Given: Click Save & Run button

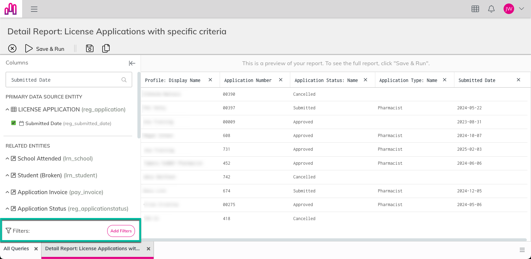Looking at the screenshot, I should tap(45, 49).
